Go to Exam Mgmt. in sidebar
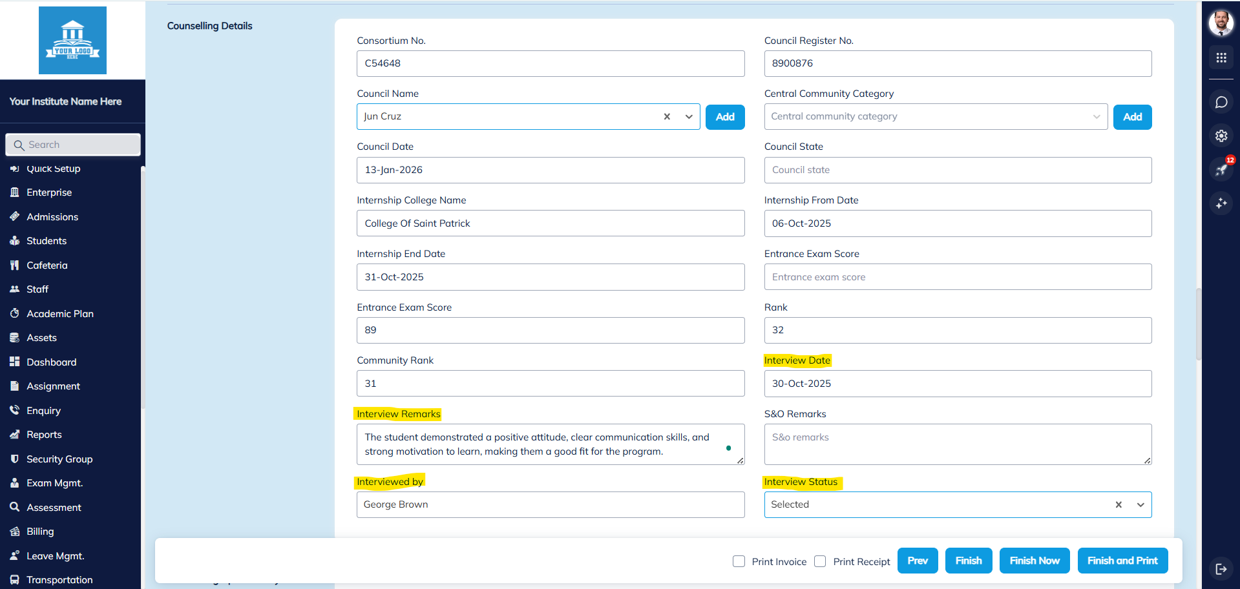The width and height of the screenshot is (1240, 589). point(54,483)
